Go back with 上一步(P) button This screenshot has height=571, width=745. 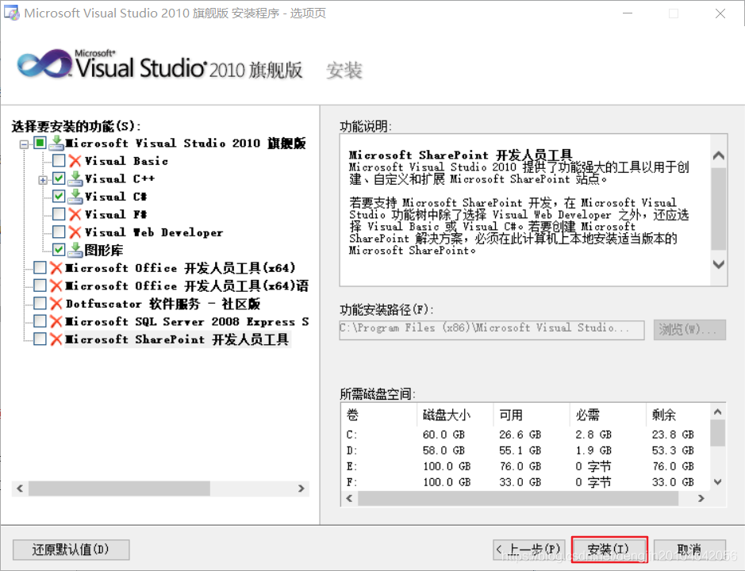point(529,550)
